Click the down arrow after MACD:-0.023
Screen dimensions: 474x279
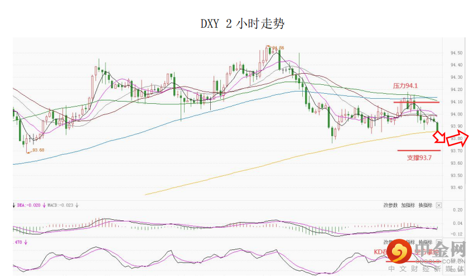[x=77, y=205]
